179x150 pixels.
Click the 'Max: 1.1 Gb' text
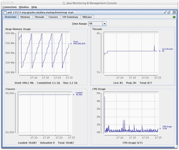click(x=70, y=83)
